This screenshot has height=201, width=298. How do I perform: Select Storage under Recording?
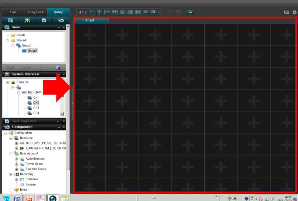[30, 184]
